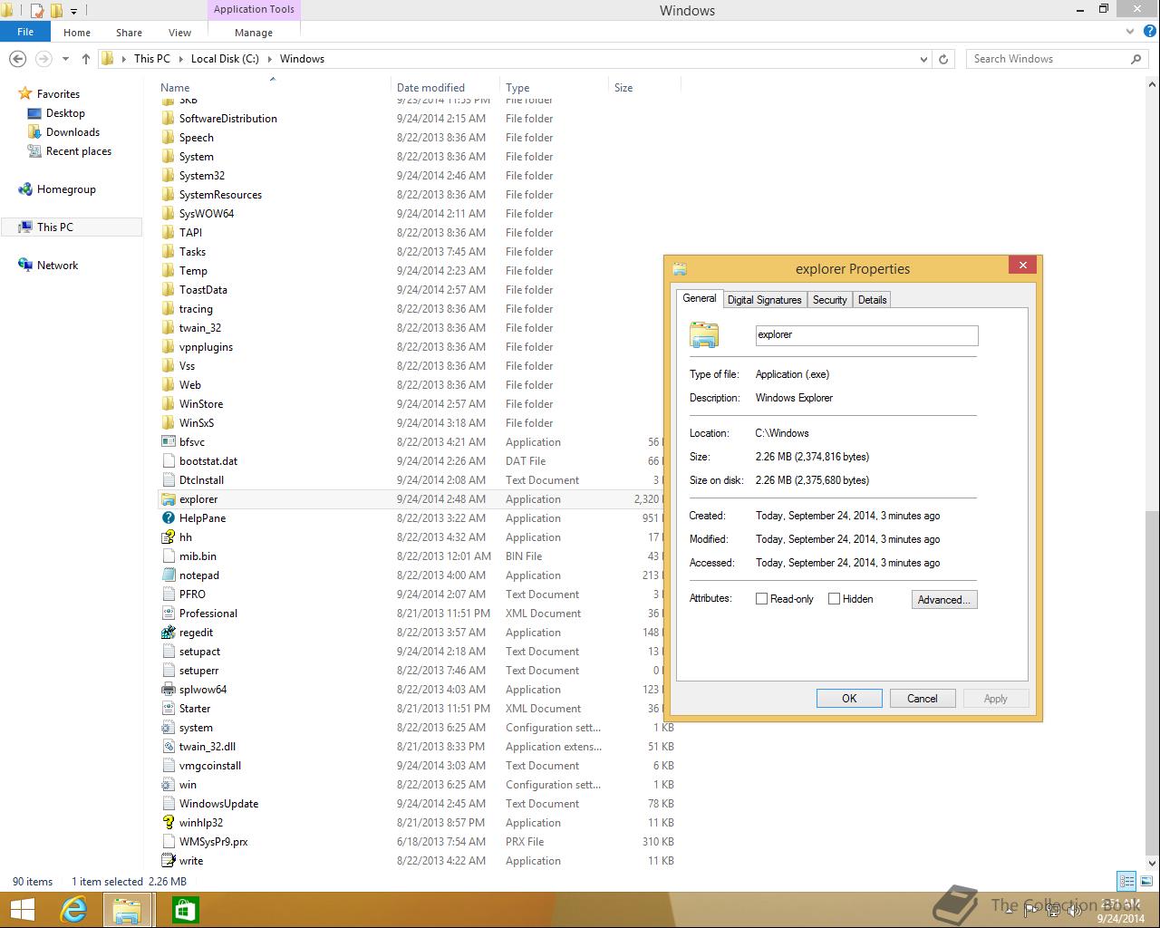Switch to the Digital Signatures tab
This screenshot has width=1160, height=928.
point(765,300)
